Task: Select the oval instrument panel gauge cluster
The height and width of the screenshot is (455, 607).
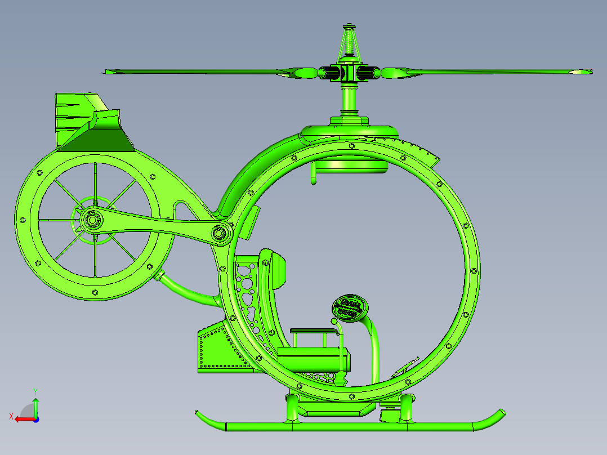Action: point(350,308)
